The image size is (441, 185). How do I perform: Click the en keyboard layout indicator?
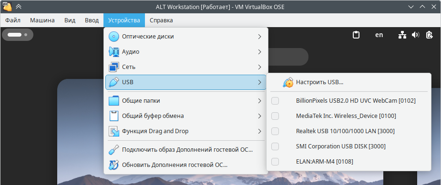pos(379,35)
